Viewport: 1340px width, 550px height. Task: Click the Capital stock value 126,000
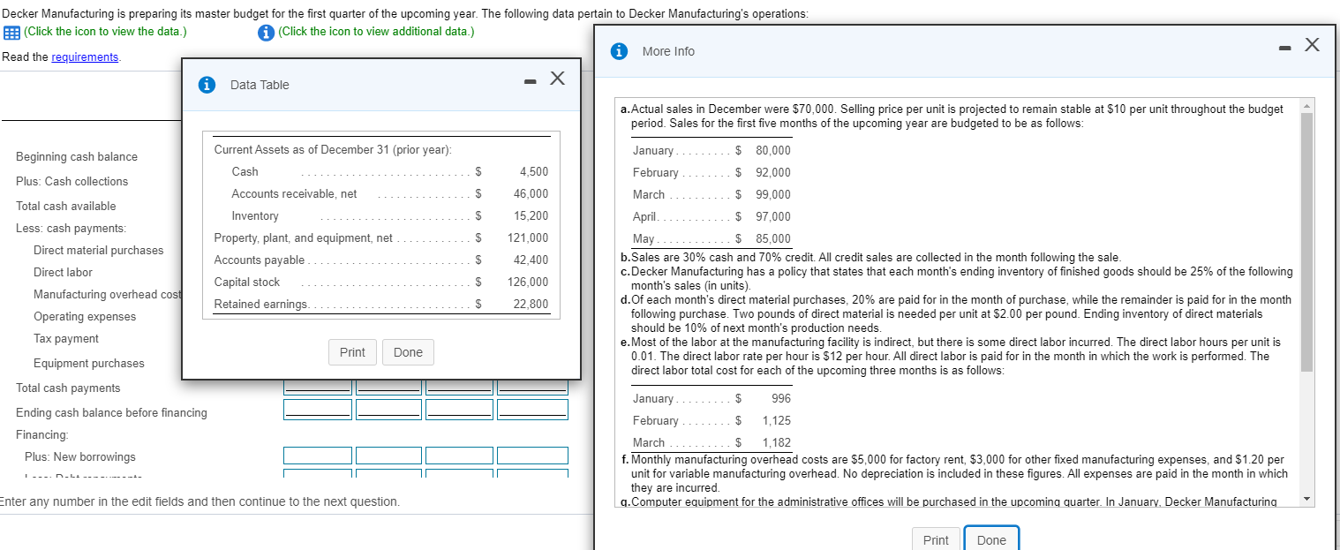(528, 283)
